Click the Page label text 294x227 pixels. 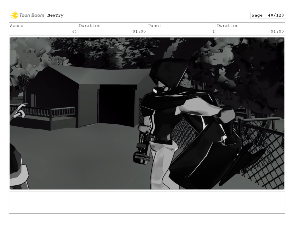258,15
